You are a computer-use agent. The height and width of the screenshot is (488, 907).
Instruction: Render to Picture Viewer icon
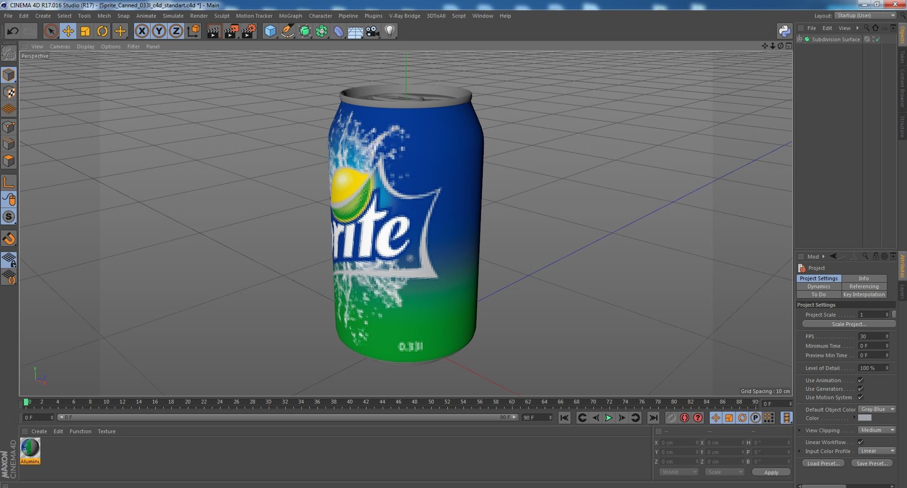[x=231, y=31]
